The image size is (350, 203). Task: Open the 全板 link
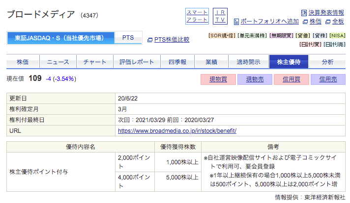338,22
